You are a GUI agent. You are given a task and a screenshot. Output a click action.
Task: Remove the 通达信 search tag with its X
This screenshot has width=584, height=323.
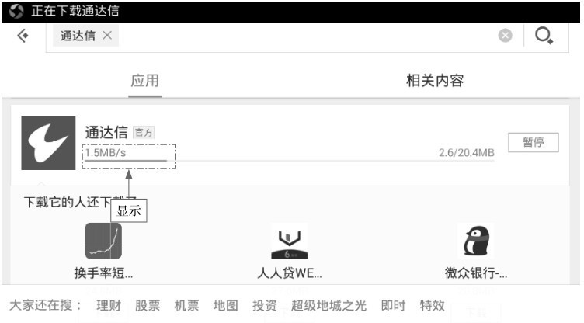point(107,36)
